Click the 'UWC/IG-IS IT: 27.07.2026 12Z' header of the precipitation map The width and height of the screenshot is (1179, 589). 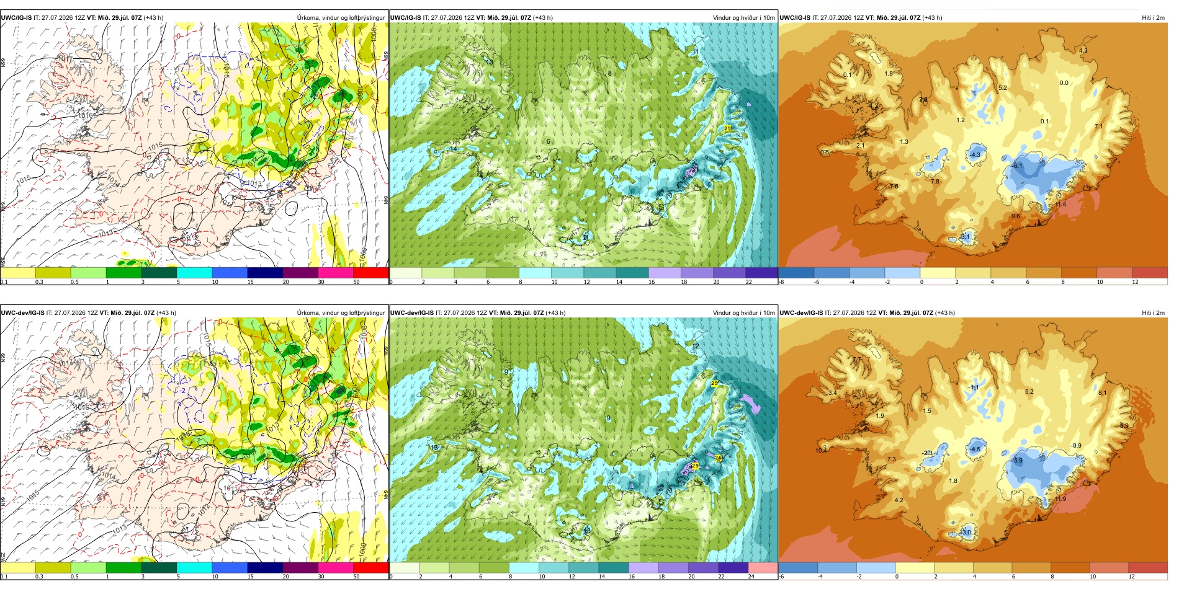pyautogui.click(x=43, y=17)
